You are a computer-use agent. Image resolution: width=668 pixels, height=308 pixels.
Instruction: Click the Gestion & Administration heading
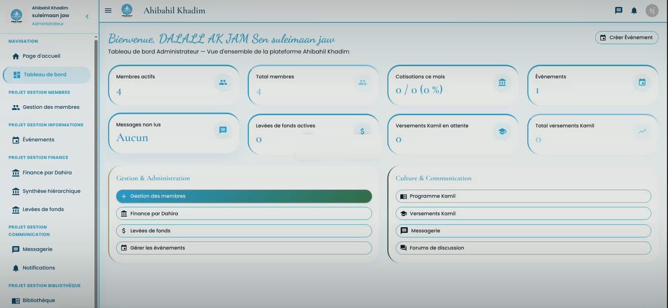point(153,178)
